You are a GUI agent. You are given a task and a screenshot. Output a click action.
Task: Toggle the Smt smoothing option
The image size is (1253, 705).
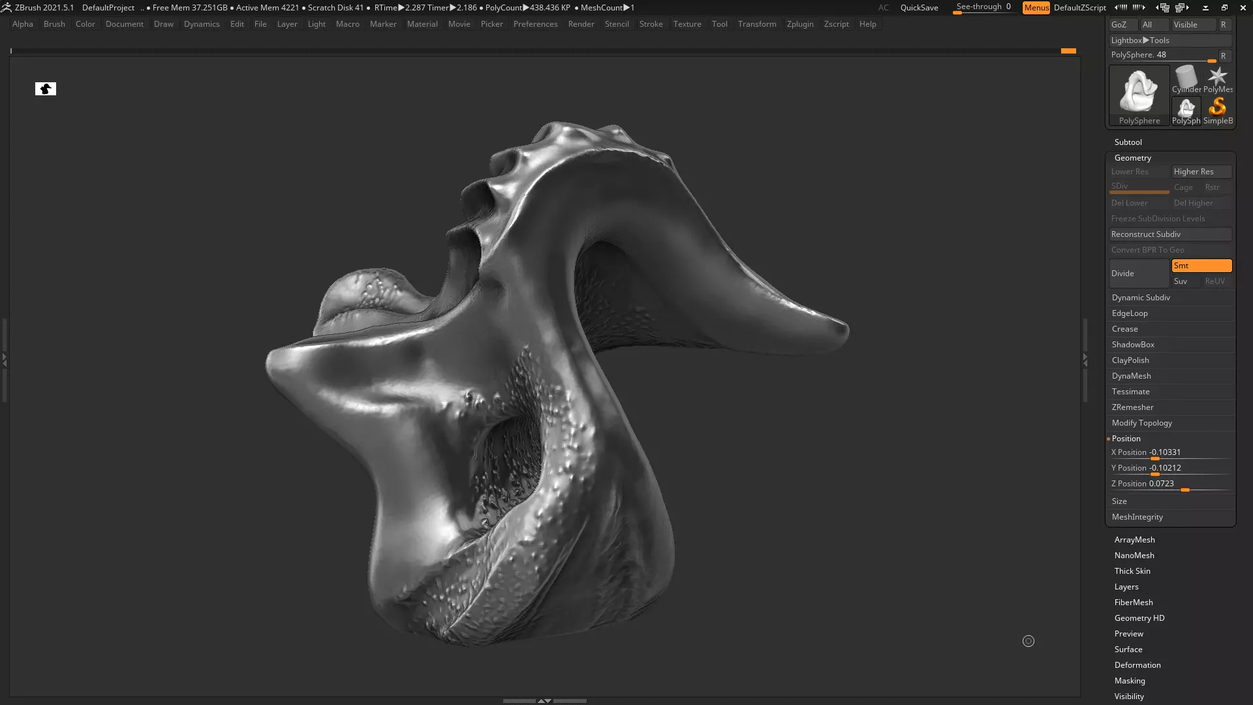pos(1201,266)
